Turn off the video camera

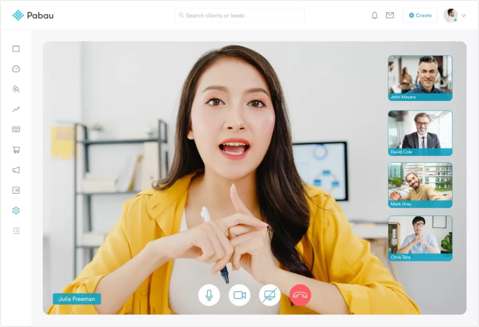point(239,295)
